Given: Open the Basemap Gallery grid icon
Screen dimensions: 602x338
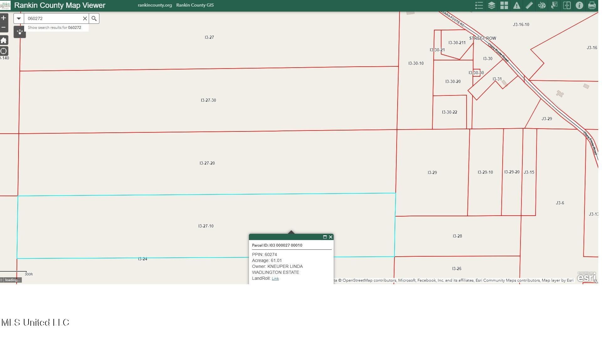Looking at the screenshot, I should pyautogui.click(x=504, y=5).
